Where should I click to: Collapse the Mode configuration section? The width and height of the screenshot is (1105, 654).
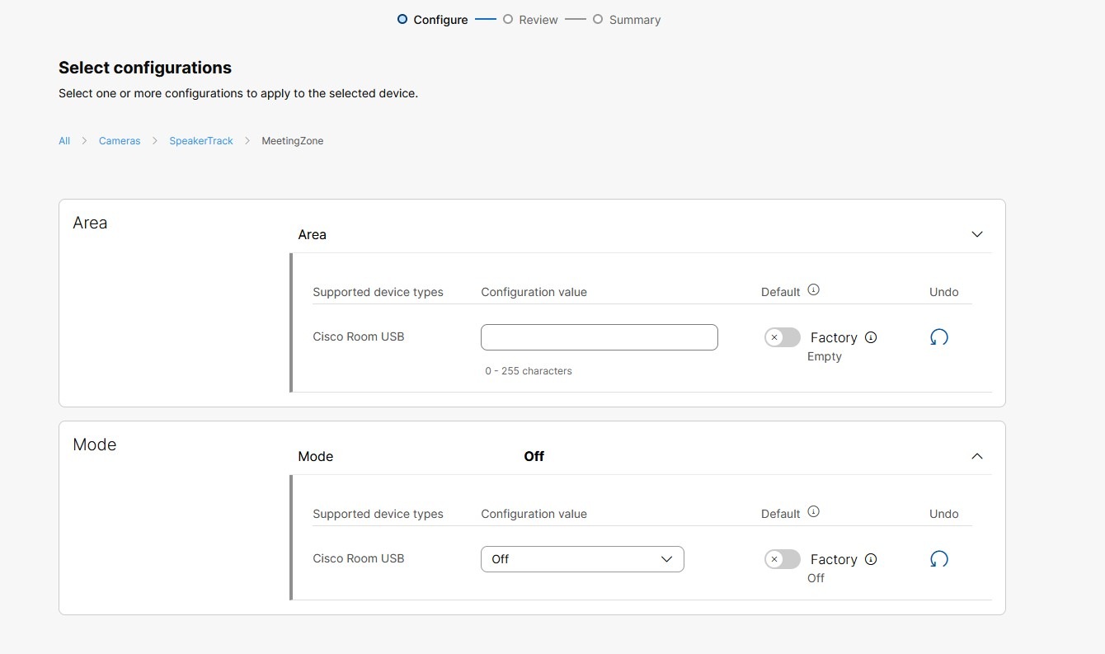click(976, 456)
